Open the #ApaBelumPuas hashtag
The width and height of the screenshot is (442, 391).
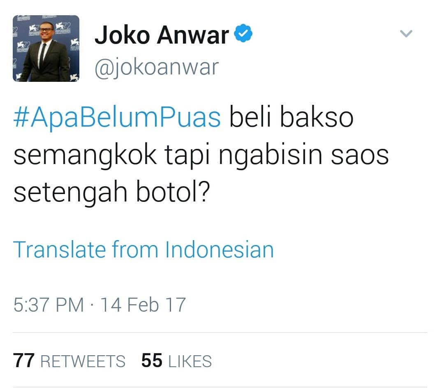pos(117,117)
